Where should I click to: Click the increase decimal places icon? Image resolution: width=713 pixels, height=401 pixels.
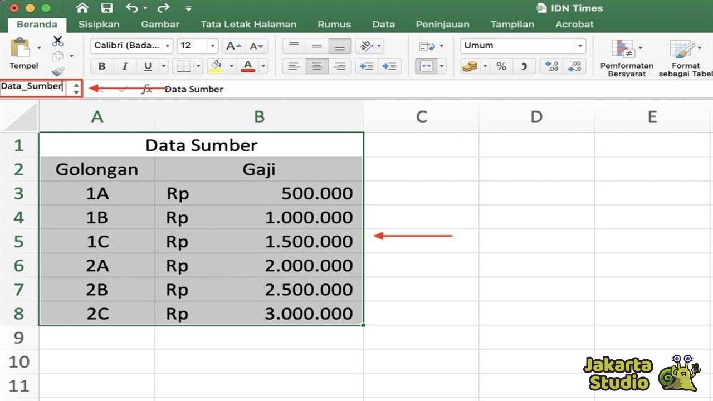click(551, 67)
